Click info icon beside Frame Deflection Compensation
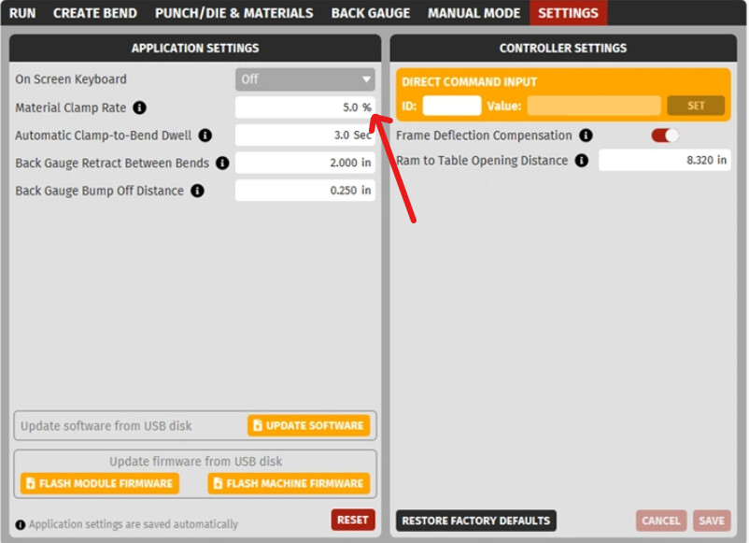Image resolution: width=749 pixels, height=543 pixels. click(586, 136)
